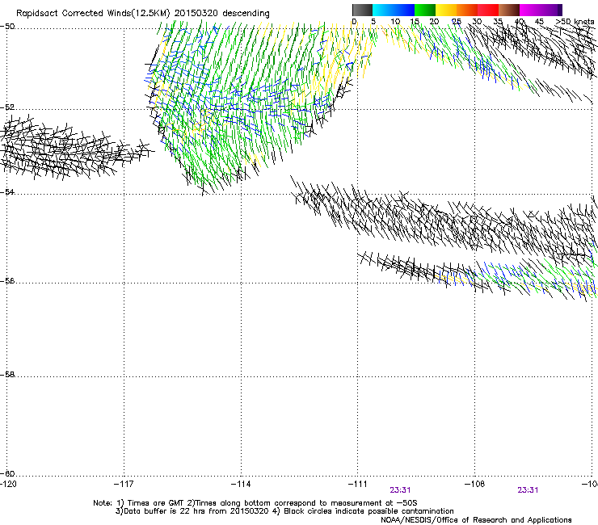The height and width of the screenshot is (525, 598).
Task: Click the brown 35-40 knots legend swatch
Action: (509, 10)
